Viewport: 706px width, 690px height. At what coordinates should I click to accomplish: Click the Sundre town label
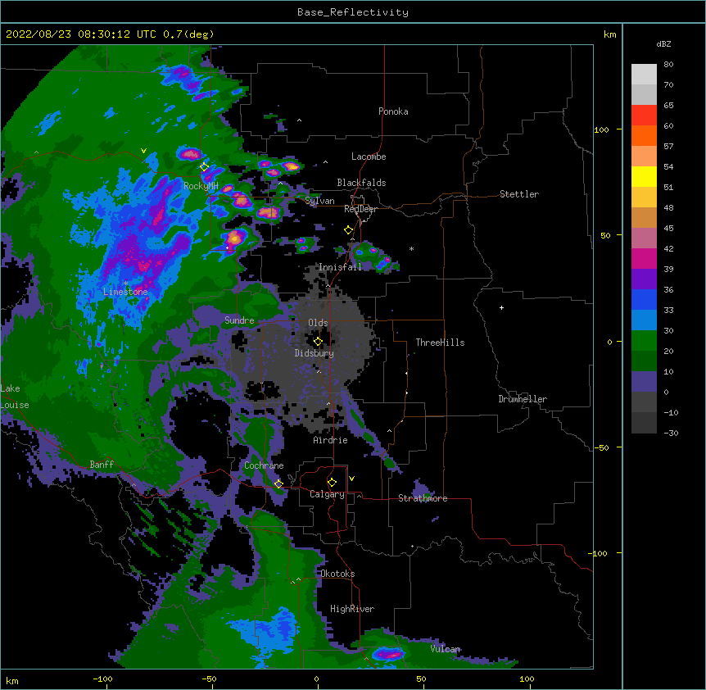click(x=239, y=320)
